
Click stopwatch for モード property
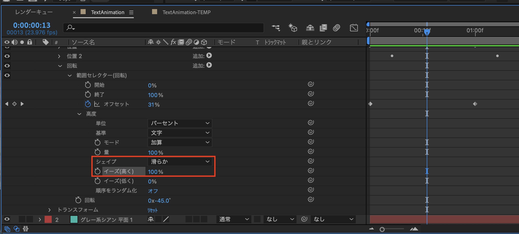[x=98, y=142]
